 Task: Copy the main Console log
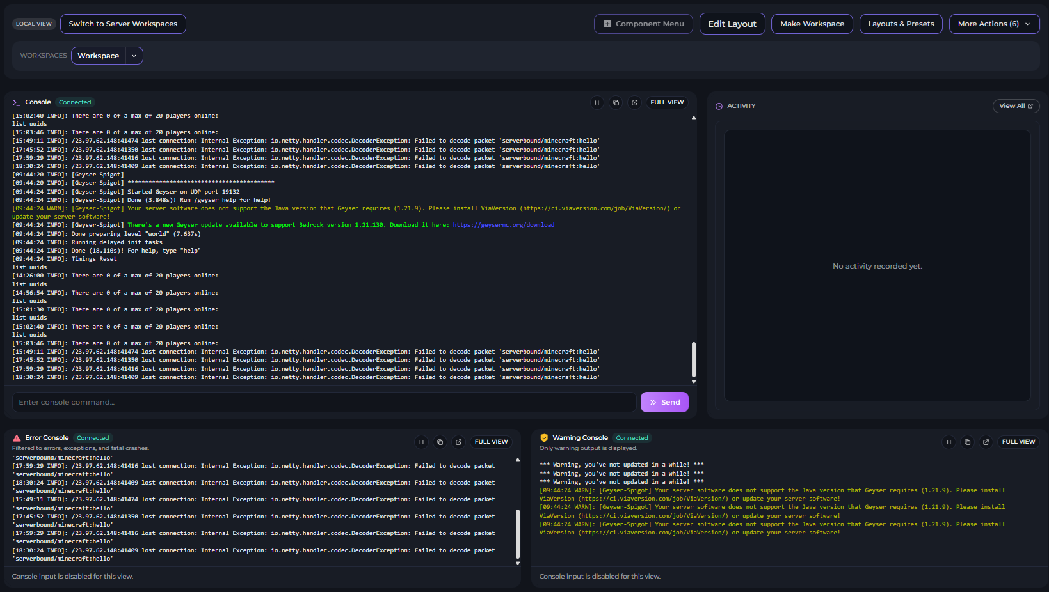616,102
